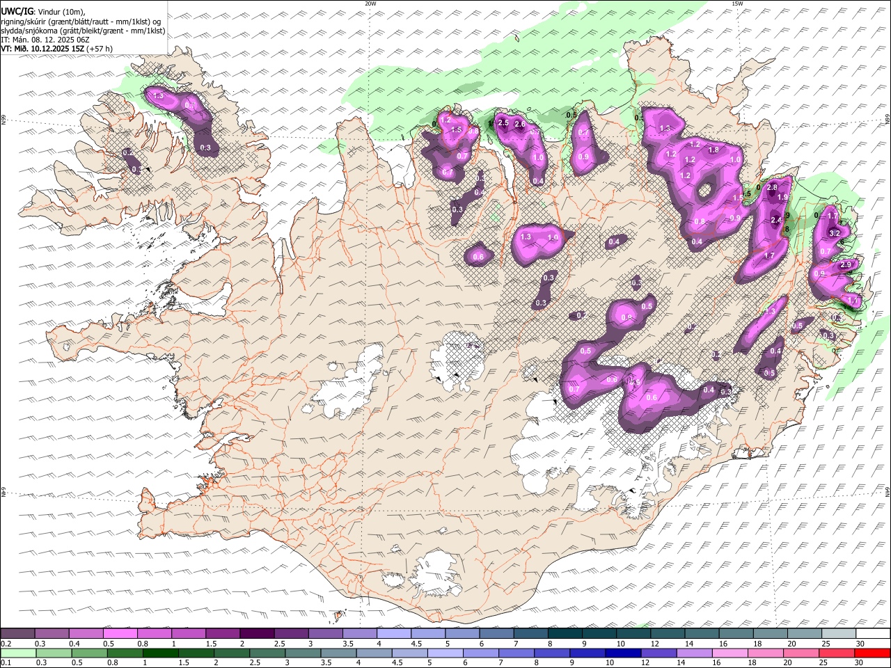Click the '15W' longitude label on the top edge

click(x=737, y=3)
